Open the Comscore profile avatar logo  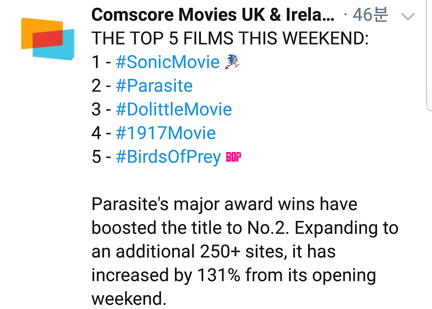point(48,39)
